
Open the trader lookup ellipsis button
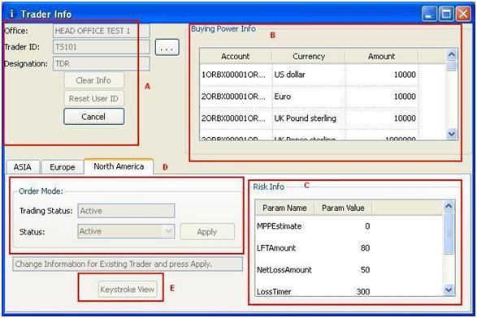[x=167, y=47]
